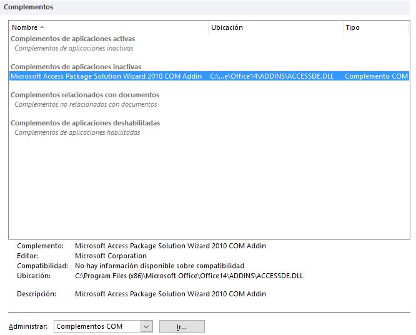Click the Complementos section title

28,7
